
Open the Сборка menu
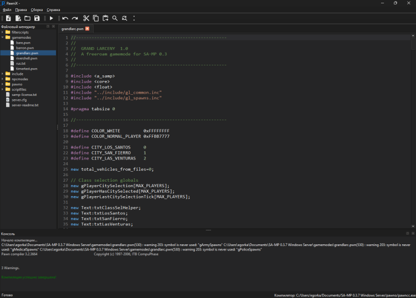(x=37, y=10)
